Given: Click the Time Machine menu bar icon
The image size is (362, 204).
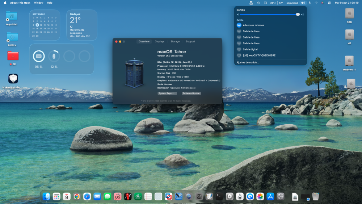Looking at the screenshot, I should point(258,3).
